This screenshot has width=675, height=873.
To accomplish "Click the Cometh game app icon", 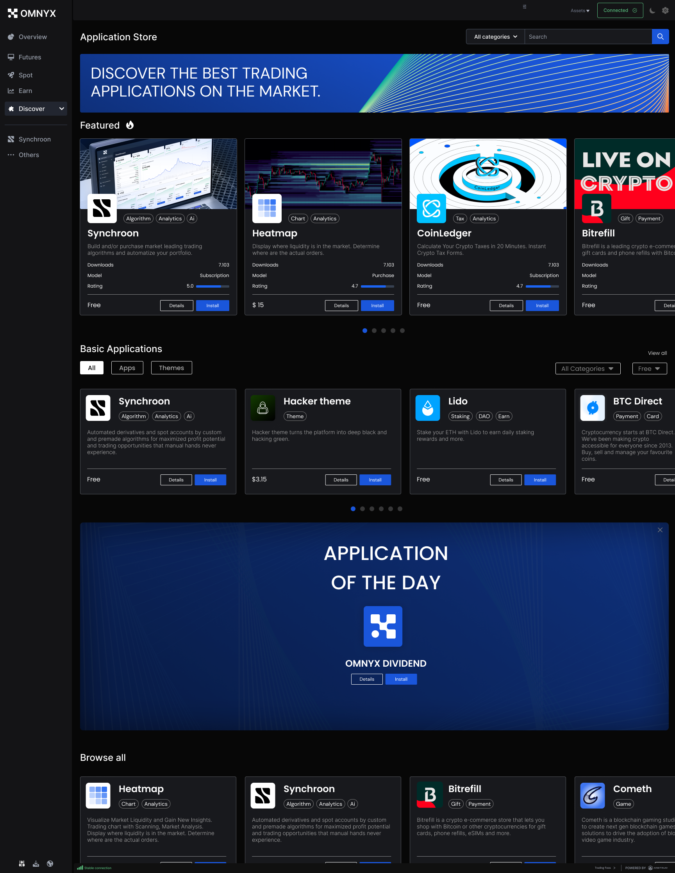I will coord(593,796).
